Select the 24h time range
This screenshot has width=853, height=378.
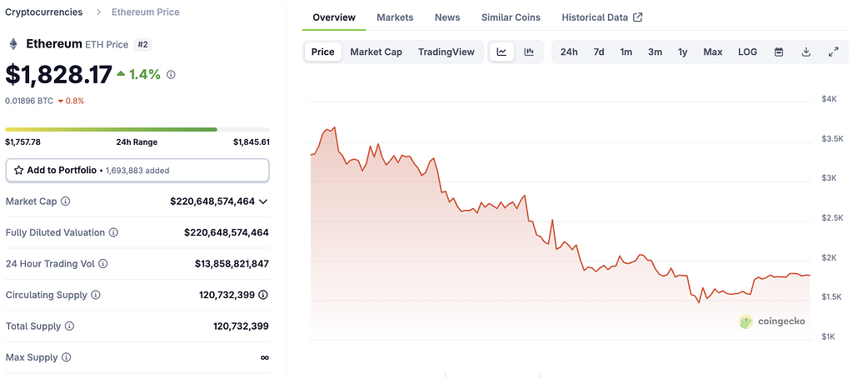click(569, 52)
